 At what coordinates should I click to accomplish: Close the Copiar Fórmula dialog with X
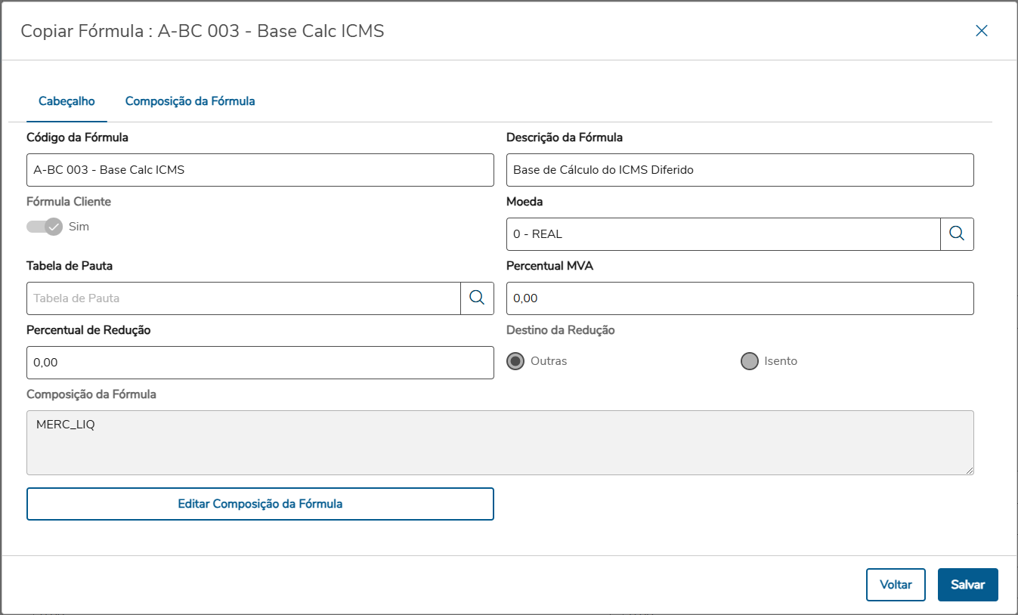[981, 31]
